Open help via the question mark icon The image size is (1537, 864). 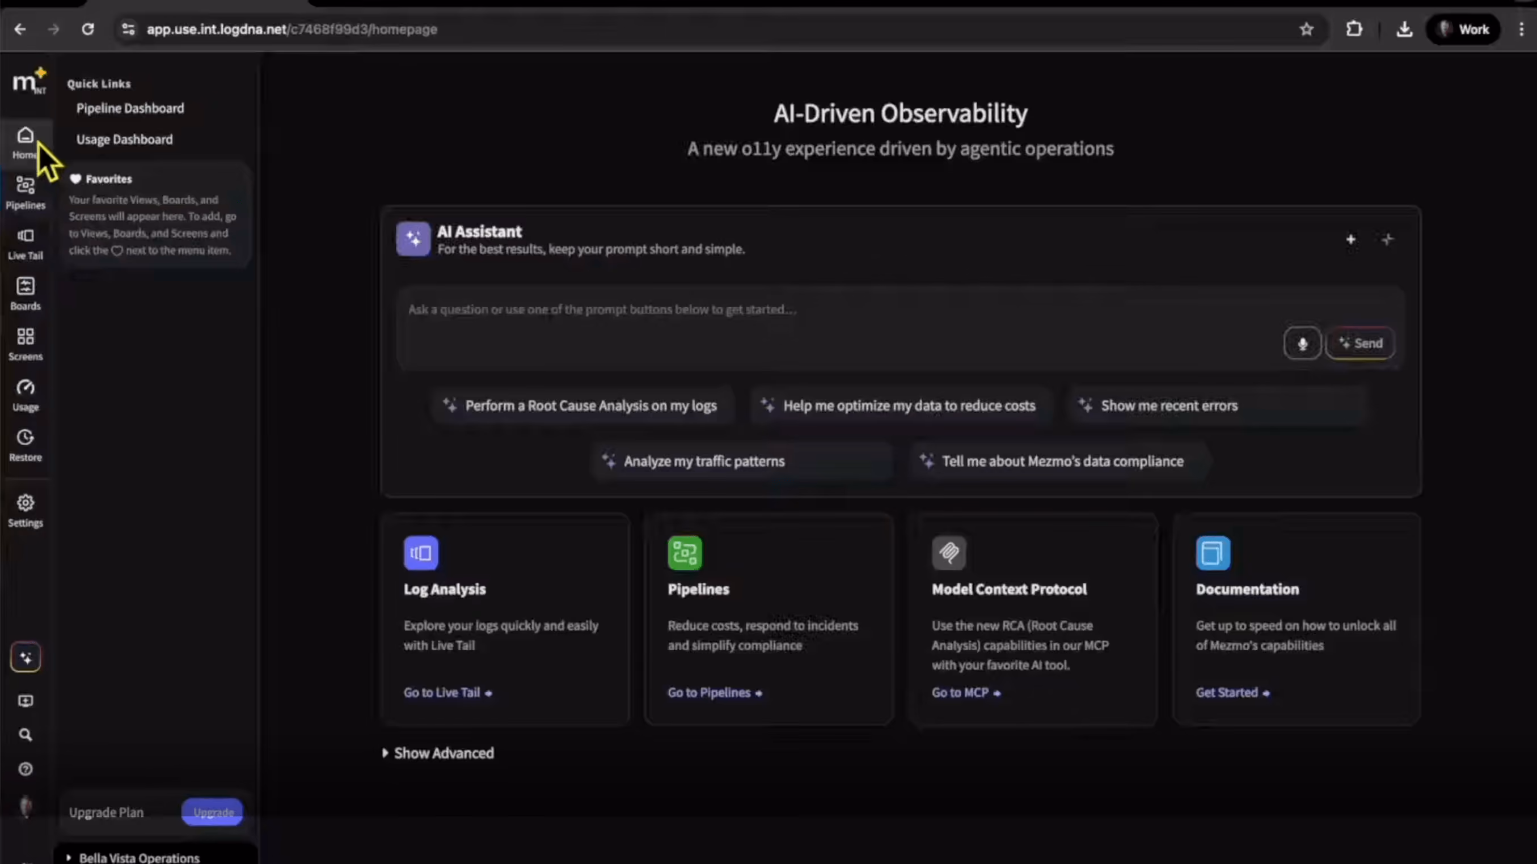[25, 769]
